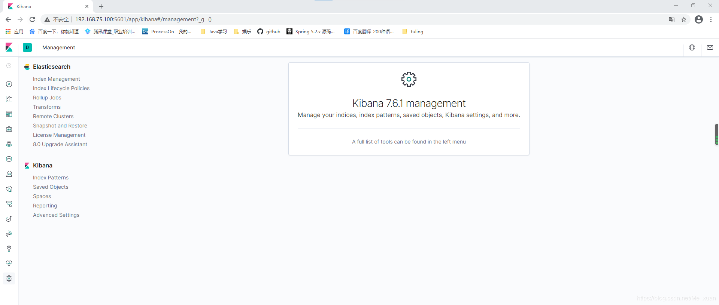Close the Kibana browser tab
Viewport: 719px width, 305px height.
coord(87,6)
